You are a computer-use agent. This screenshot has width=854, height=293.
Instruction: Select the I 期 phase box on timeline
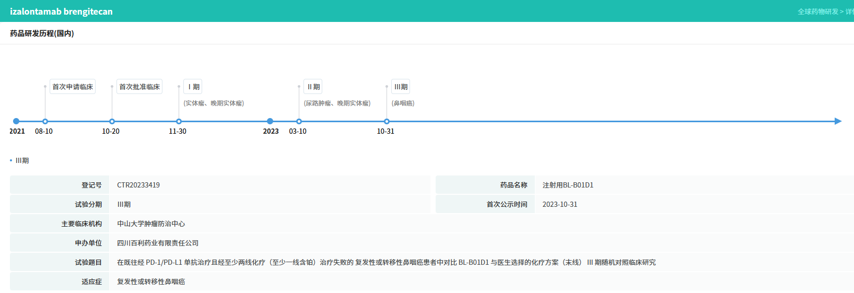pos(193,87)
